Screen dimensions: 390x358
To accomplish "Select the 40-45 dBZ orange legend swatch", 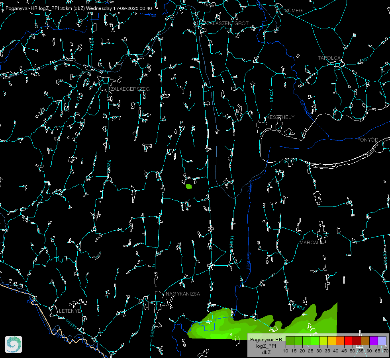I will pos(340,341).
